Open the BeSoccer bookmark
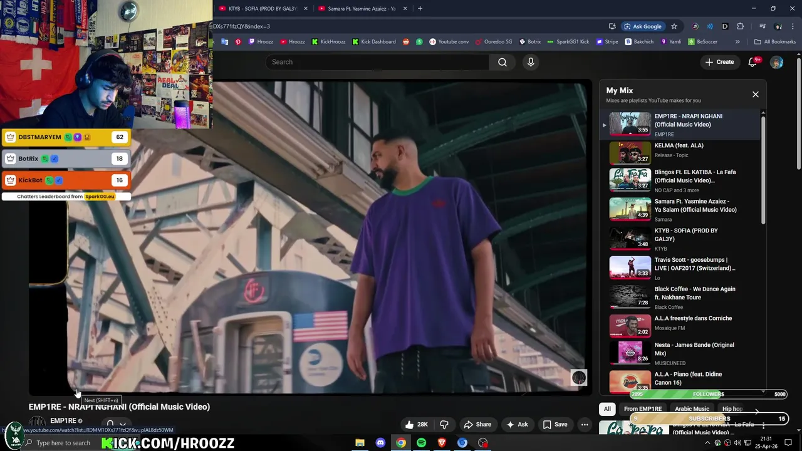This screenshot has width=802, height=451. pyautogui.click(x=702, y=42)
